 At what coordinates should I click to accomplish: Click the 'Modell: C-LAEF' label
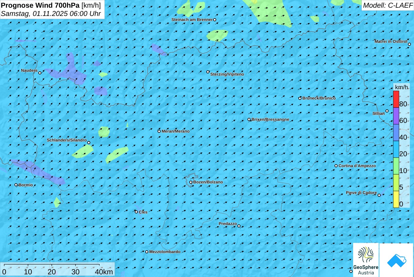point(387,5)
